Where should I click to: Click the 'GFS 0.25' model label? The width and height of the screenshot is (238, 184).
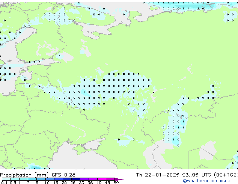(63, 175)
